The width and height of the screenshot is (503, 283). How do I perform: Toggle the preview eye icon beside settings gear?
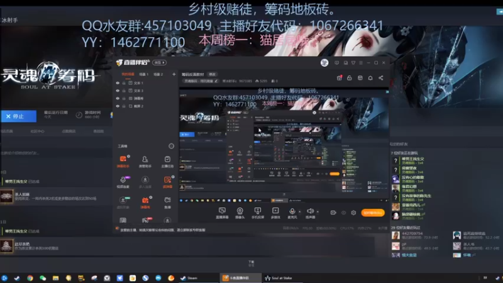coord(343,213)
